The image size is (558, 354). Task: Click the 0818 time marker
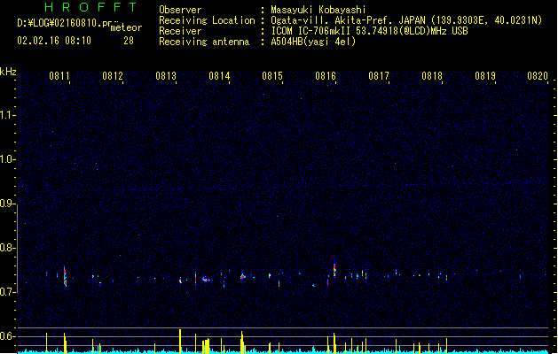[432, 76]
